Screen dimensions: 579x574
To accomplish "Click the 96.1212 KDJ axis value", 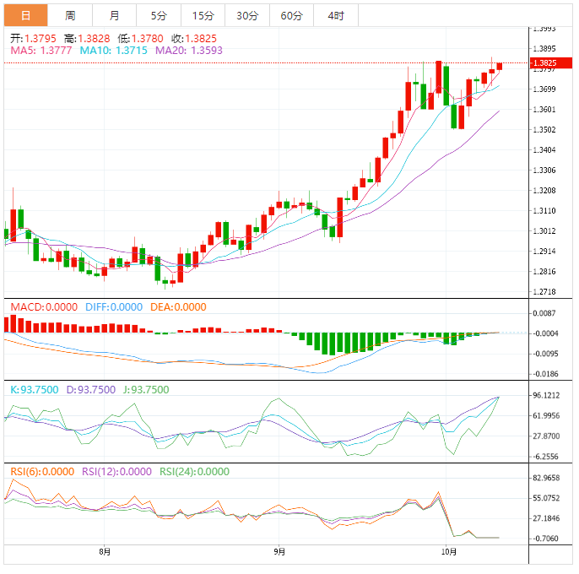I will pyautogui.click(x=547, y=396).
